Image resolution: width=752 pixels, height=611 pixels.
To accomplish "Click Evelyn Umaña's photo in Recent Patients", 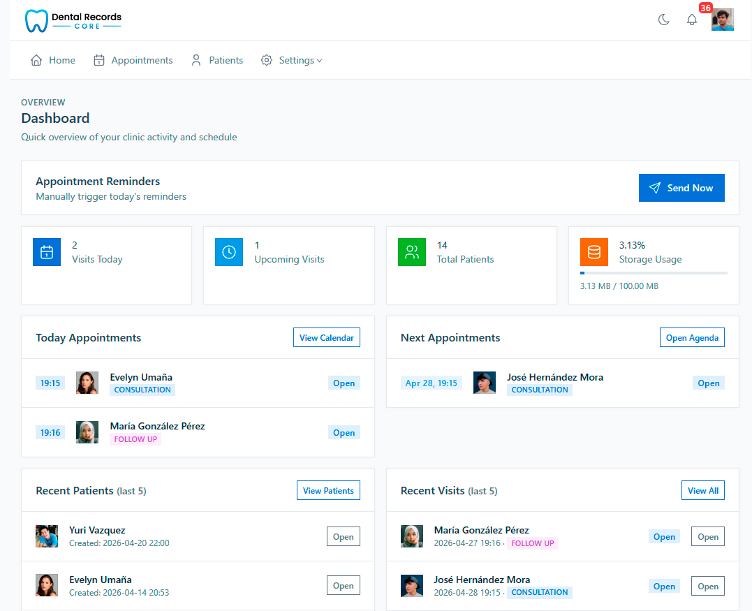I will [47, 585].
